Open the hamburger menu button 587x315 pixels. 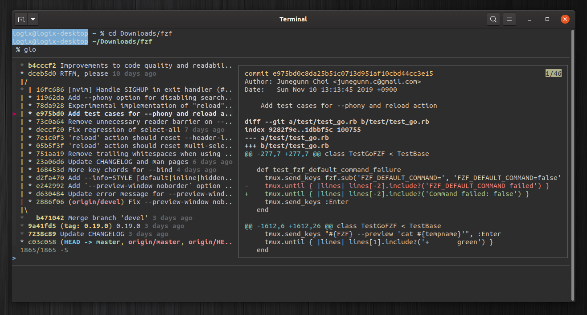pos(509,19)
